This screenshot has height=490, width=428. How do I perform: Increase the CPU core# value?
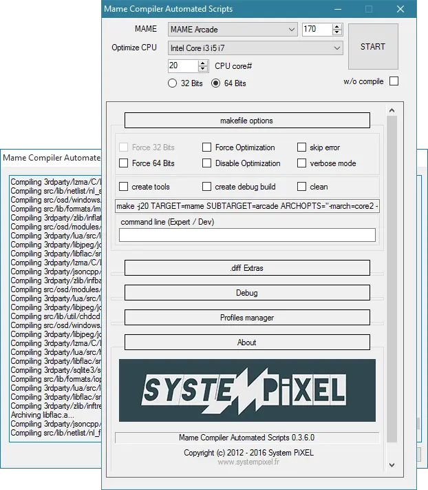(x=203, y=63)
